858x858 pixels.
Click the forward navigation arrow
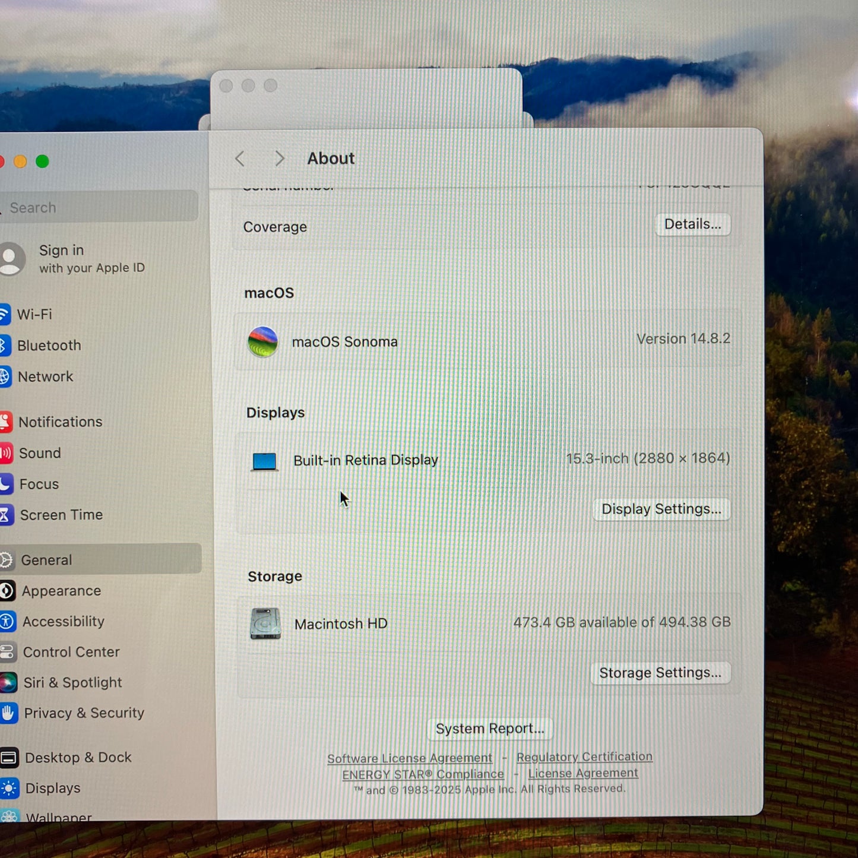tap(279, 159)
